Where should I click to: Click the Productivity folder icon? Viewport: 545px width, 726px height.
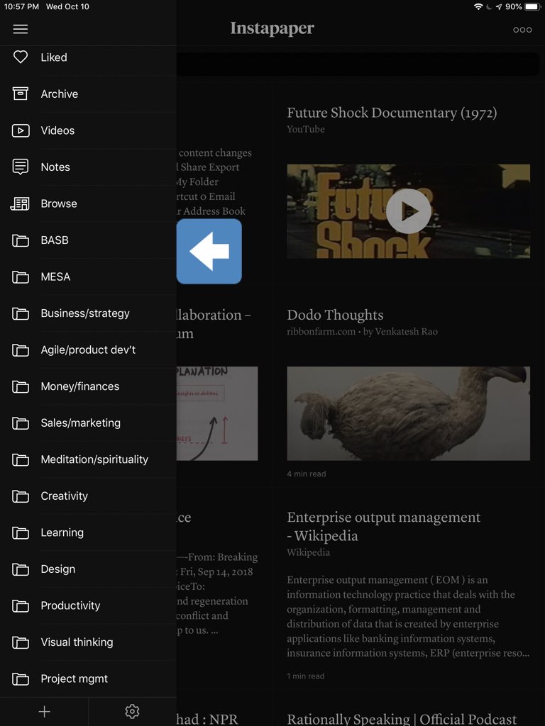21,606
